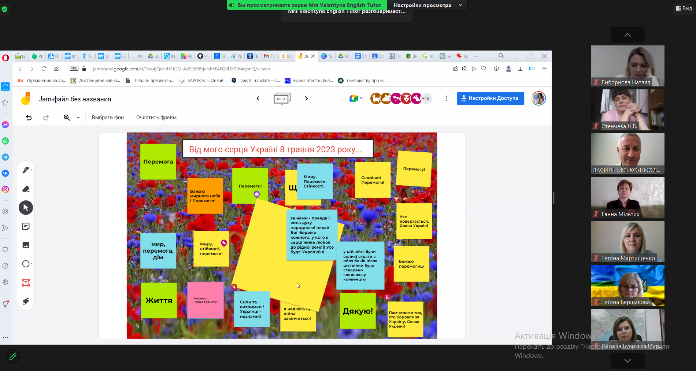This screenshot has width=696, height=371.
Task: Open the Упражнения на ар... bookmark
Action: click(x=42, y=81)
